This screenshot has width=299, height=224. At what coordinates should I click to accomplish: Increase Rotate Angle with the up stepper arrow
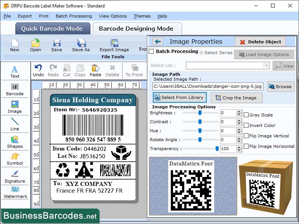point(239,138)
